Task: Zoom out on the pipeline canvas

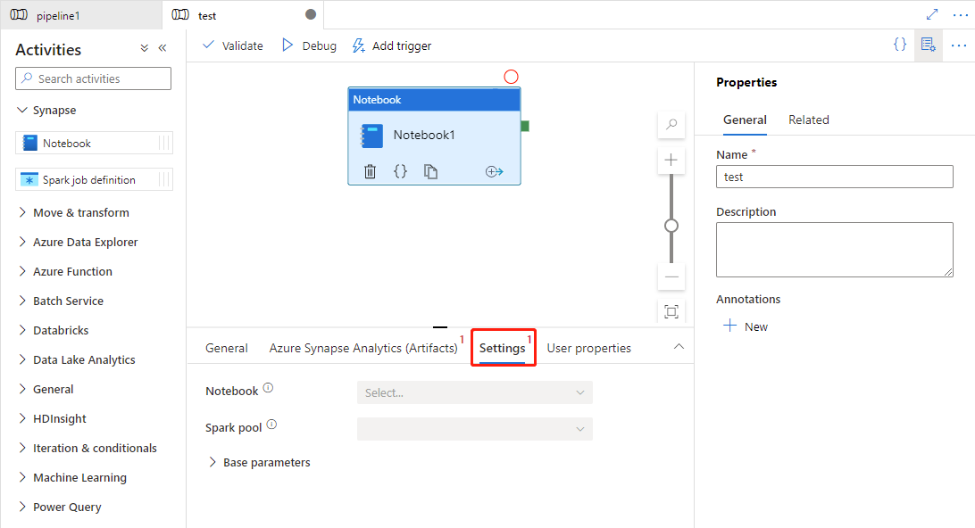Action: pos(671,277)
